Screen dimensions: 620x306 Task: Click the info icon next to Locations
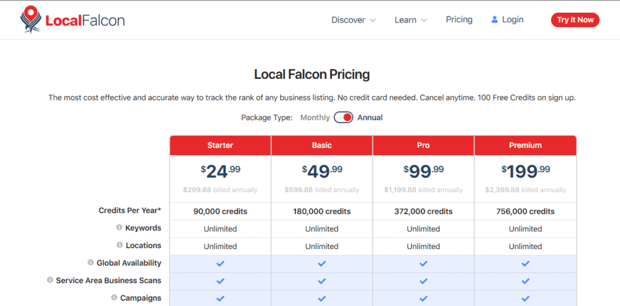119,245
